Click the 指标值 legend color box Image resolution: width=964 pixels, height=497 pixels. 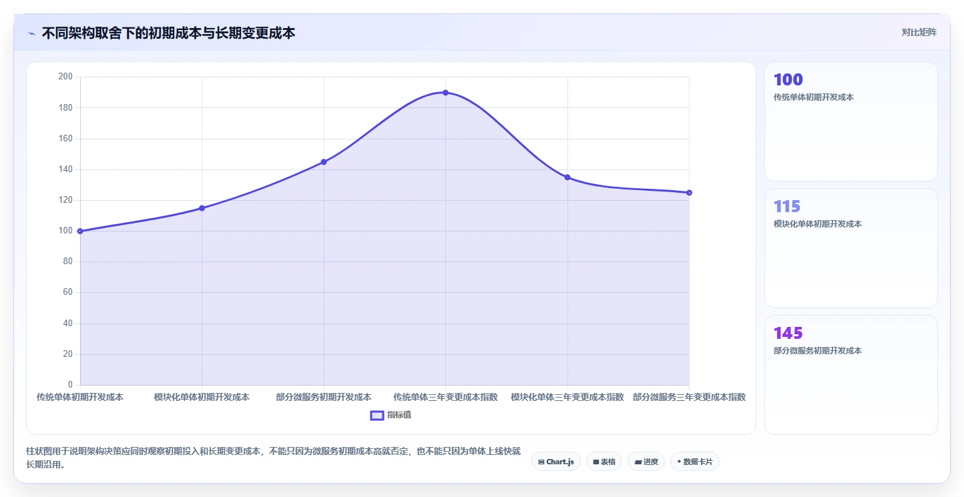[377, 415]
